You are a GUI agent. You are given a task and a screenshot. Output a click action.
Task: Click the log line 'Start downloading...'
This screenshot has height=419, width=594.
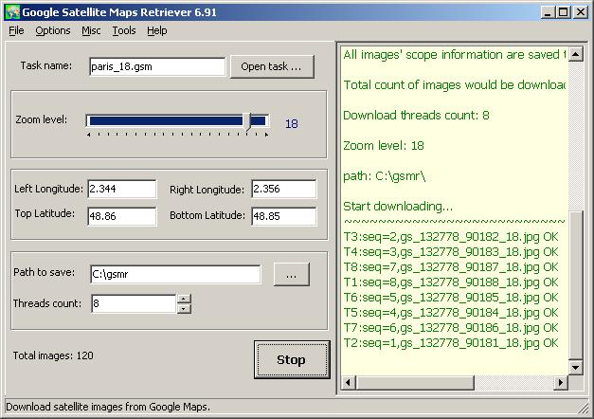click(x=398, y=207)
